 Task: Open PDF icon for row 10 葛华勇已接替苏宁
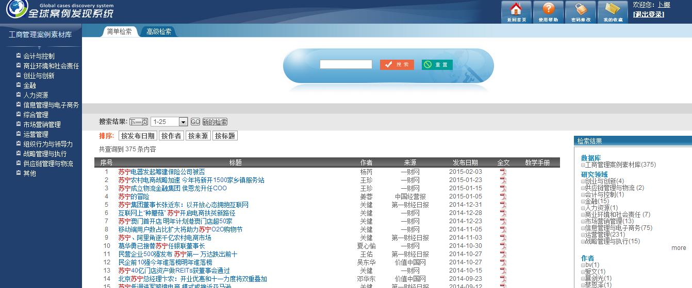click(503, 246)
